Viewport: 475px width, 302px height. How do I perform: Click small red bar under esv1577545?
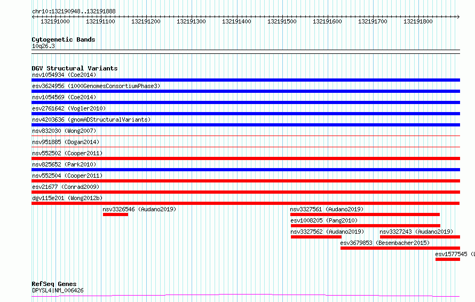(448, 260)
